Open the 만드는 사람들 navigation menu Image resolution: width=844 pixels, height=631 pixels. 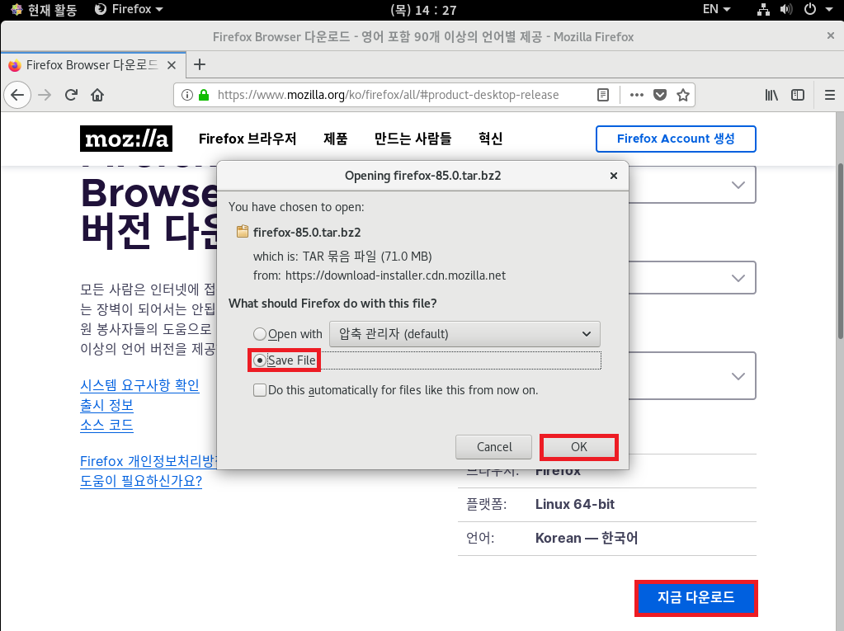(413, 139)
